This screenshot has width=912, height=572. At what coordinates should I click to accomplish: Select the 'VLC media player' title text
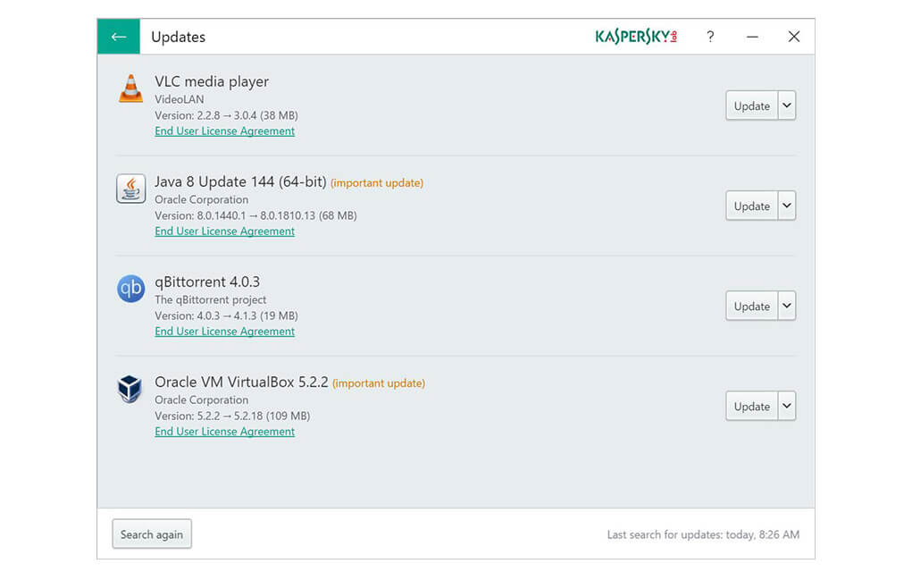point(212,81)
